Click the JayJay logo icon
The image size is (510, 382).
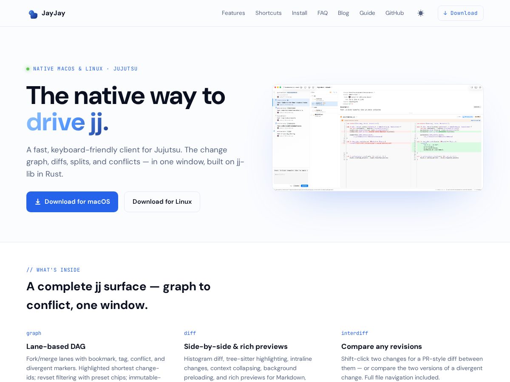click(33, 14)
